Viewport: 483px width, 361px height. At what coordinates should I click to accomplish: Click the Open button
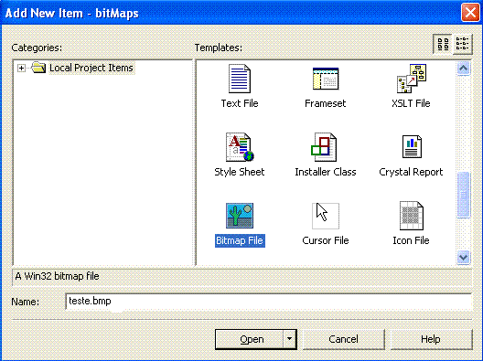tap(249, 339)
